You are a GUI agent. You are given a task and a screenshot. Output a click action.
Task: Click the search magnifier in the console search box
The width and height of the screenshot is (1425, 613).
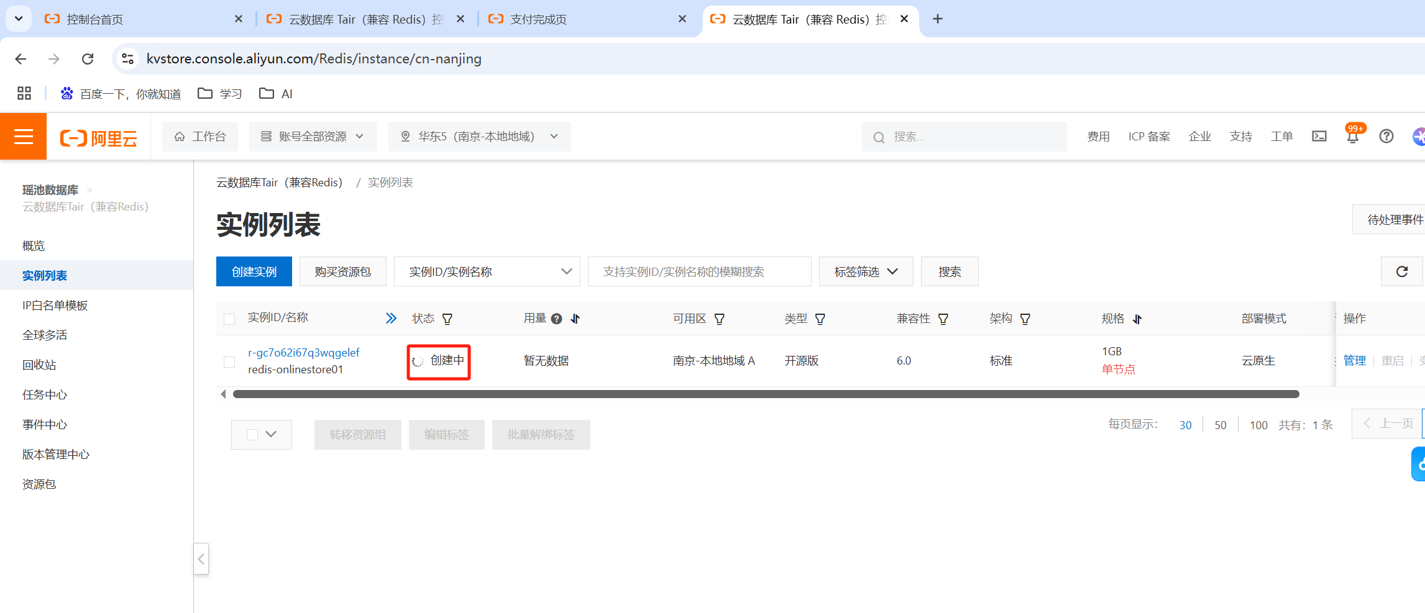coord(879,137)
